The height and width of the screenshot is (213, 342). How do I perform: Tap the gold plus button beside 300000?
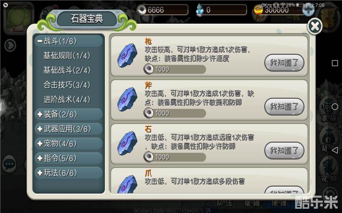pyautogui.click(x=308, y=10)
